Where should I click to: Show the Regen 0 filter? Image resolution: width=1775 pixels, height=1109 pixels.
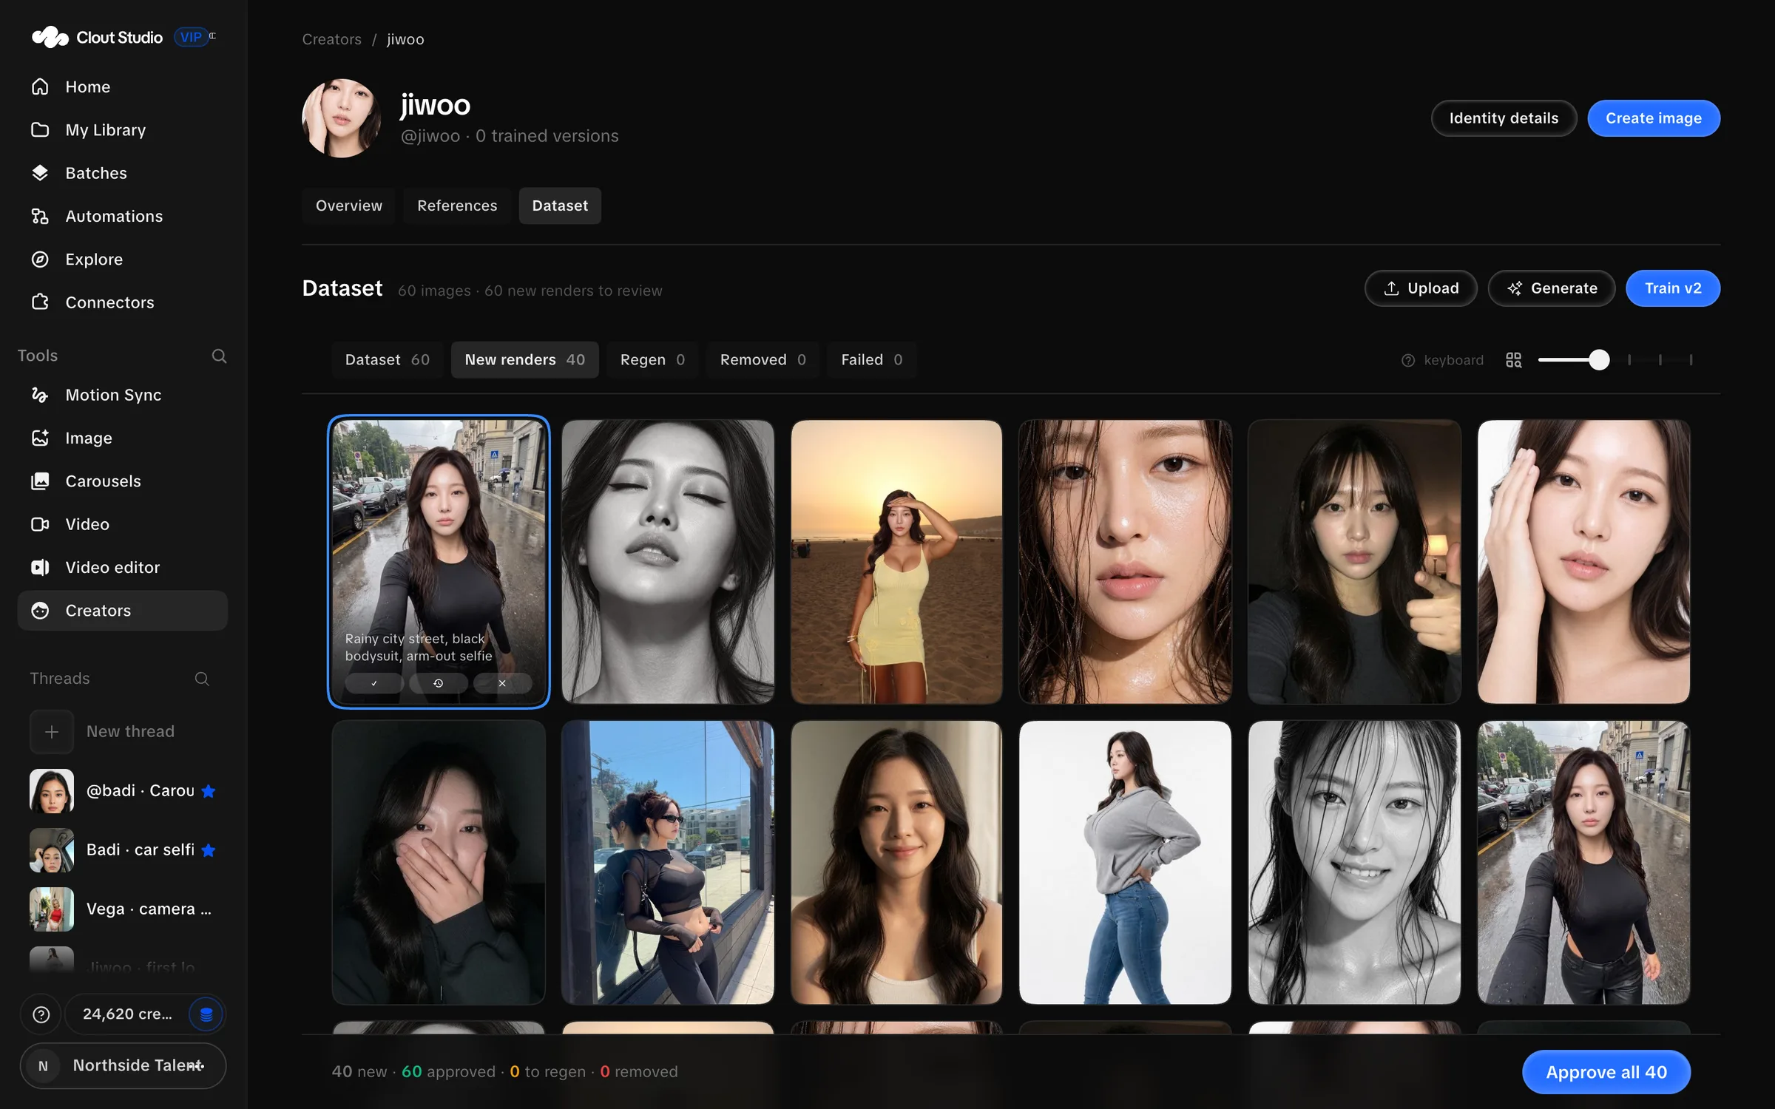click(652, 360)
